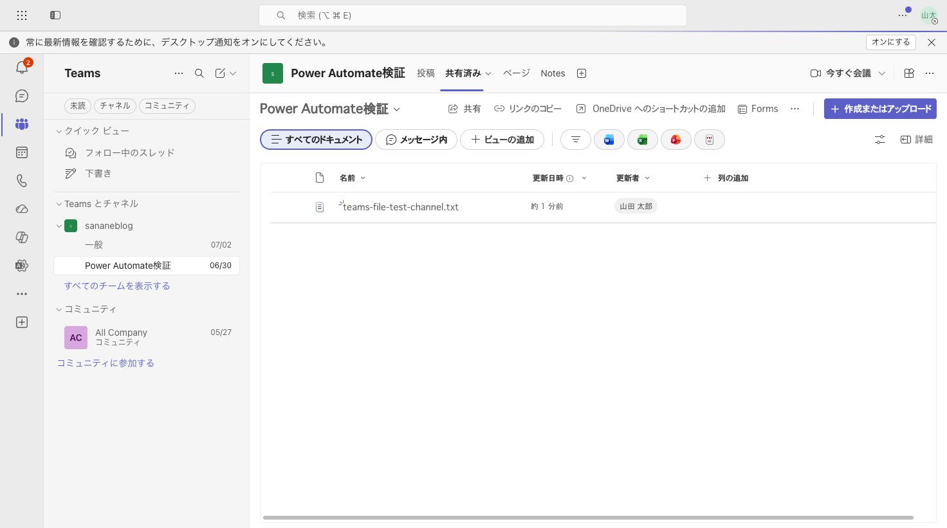Switch to the メッセージ内 view

pos(416,140)
